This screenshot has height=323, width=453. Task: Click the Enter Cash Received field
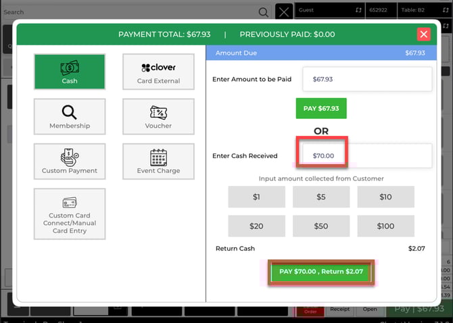click(367, 155)
